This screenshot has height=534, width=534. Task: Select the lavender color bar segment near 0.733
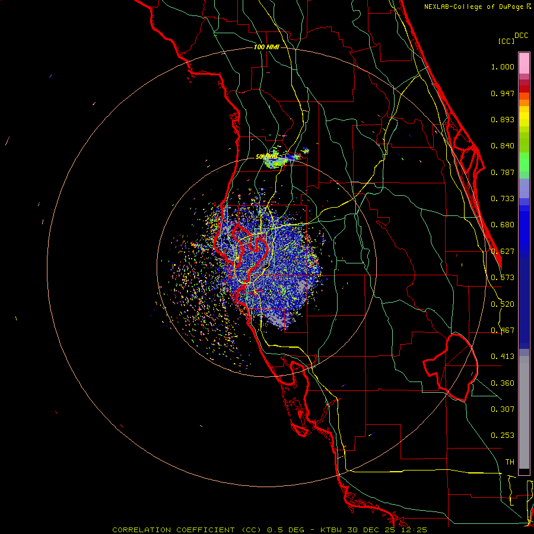(524, 188)
